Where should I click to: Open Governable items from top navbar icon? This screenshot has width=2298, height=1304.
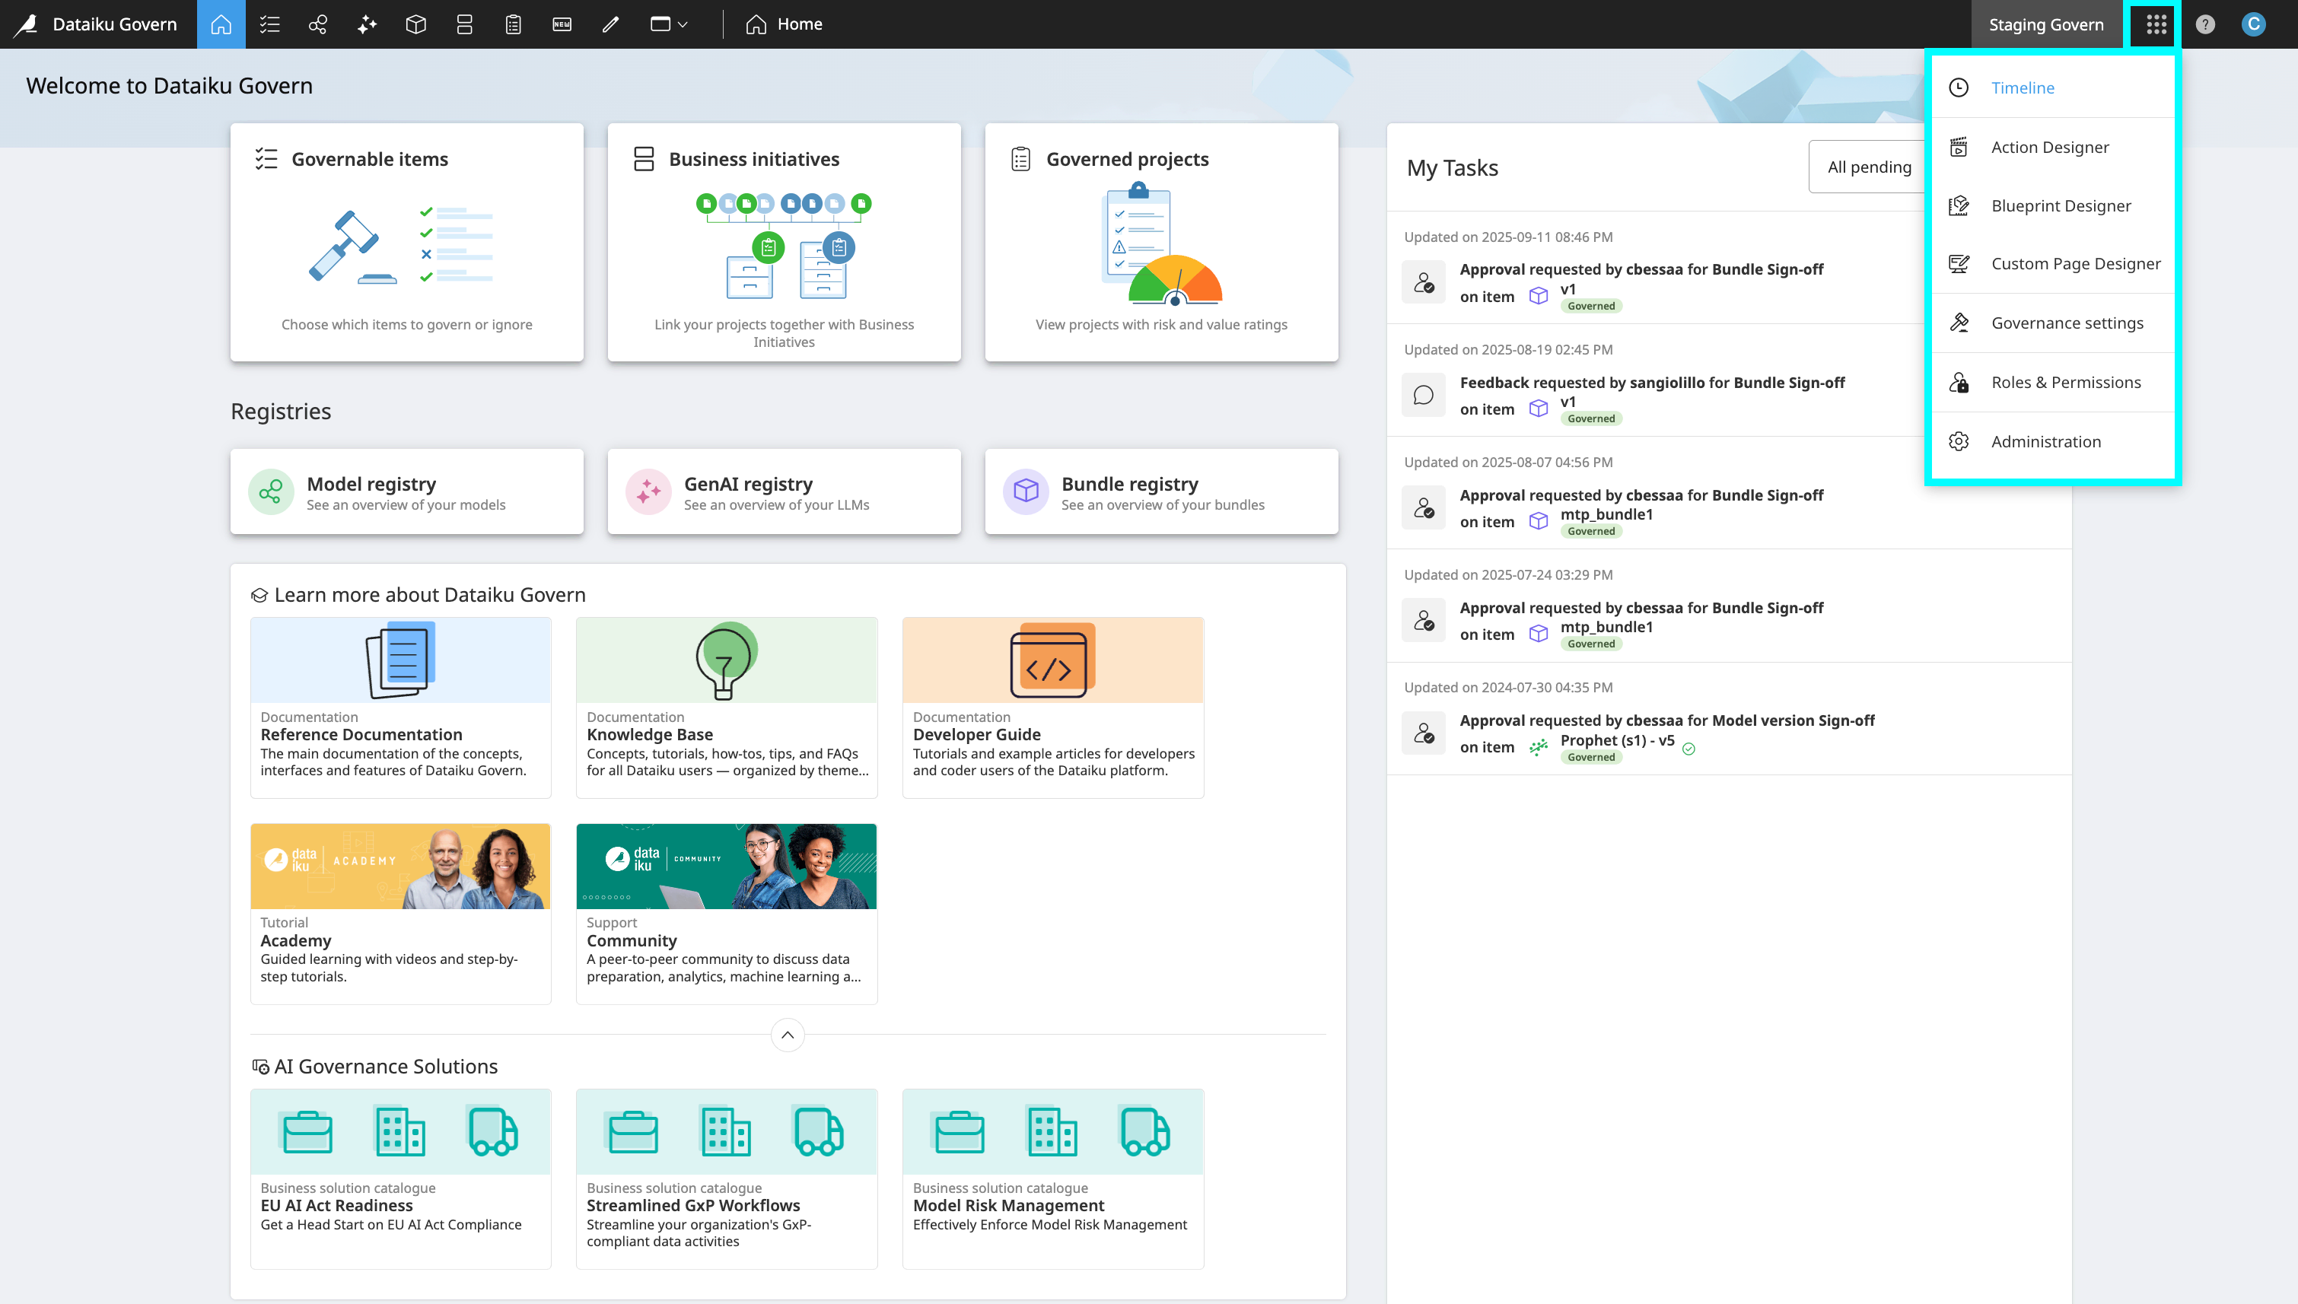click(269, 24)
